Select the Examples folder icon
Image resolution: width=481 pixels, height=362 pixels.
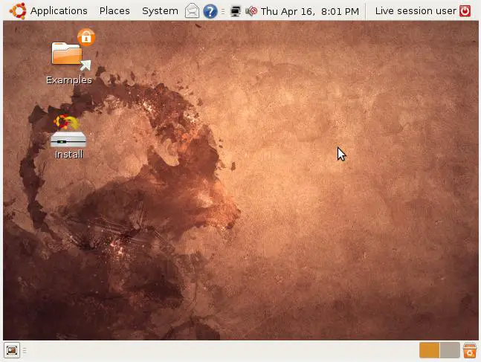click(x=68, y=54)
